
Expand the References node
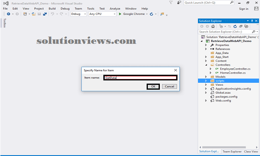point(206,49)
